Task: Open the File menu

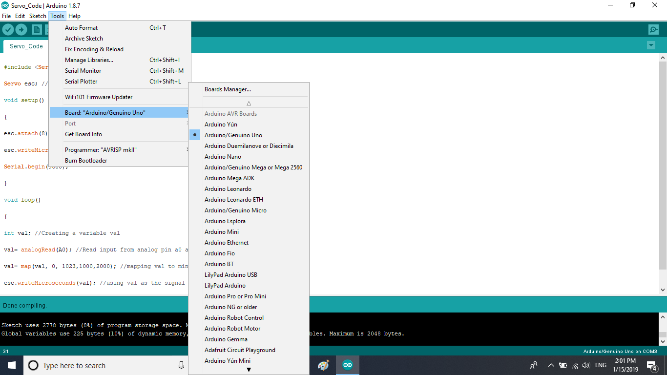Action: (6, 16)
